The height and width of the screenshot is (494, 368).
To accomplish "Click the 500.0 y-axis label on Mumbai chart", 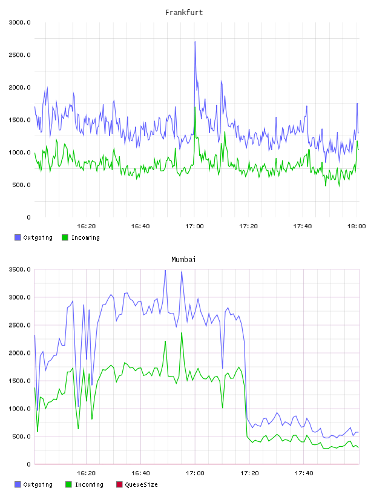I will 21,436.
